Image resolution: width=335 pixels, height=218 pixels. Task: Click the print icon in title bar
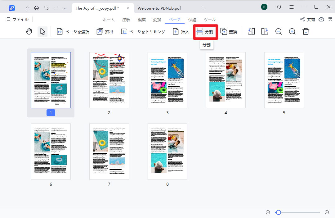pyautogui.click(x=37, y=8)
